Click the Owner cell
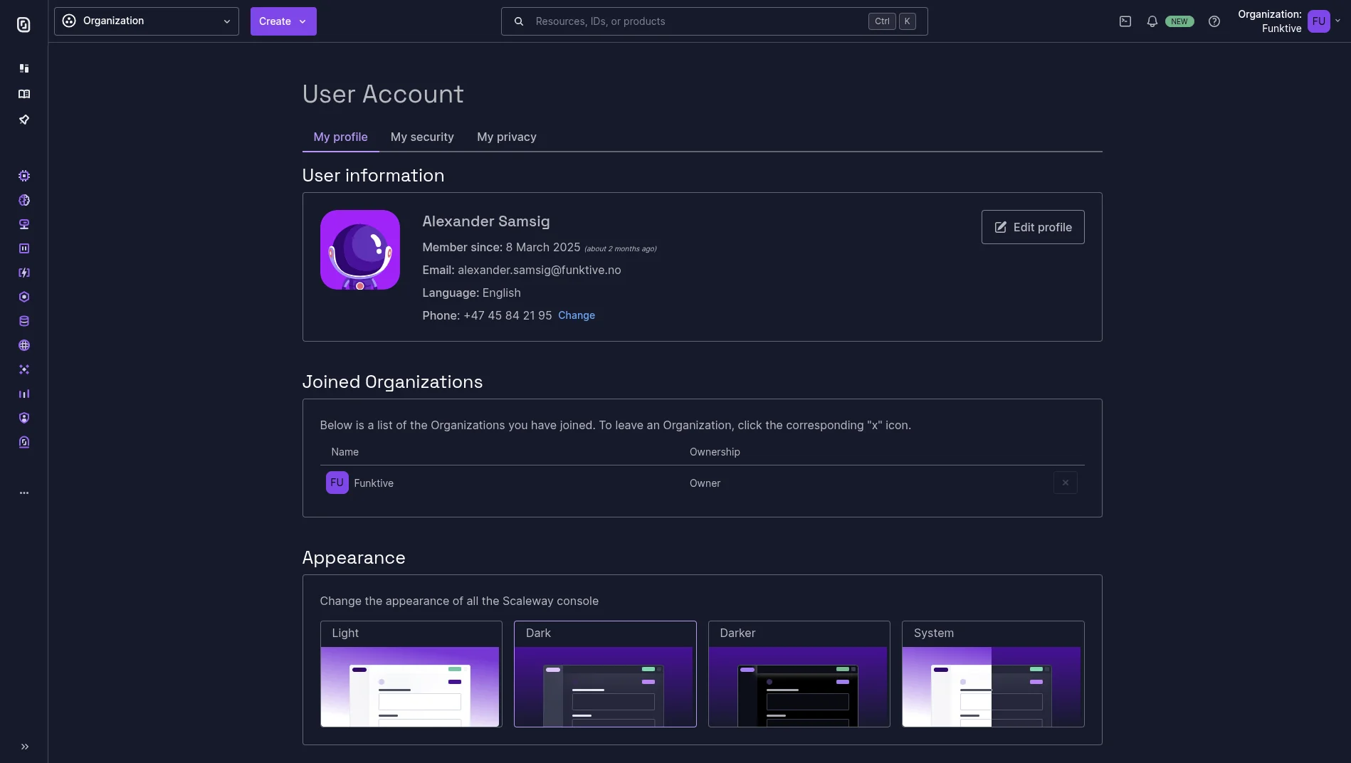The width and height of the screenshot is (1351, 763). coord(705,483)
